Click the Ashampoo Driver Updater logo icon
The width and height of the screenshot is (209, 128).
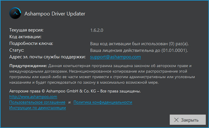click(x=15, y=13)
